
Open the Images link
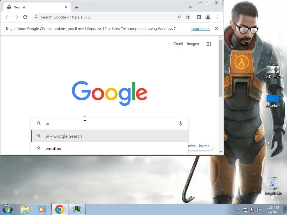193,44
